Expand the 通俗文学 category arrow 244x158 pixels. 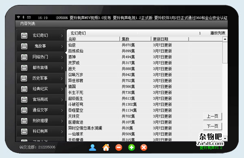pyautogui.click(x=62, y=111)
